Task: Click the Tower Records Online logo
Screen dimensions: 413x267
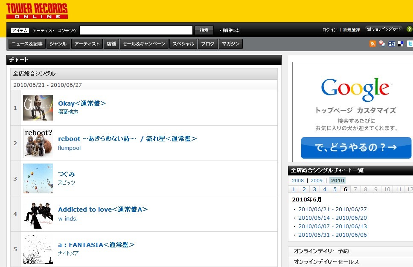Action: pyautogui.click(x=37, y=11)
